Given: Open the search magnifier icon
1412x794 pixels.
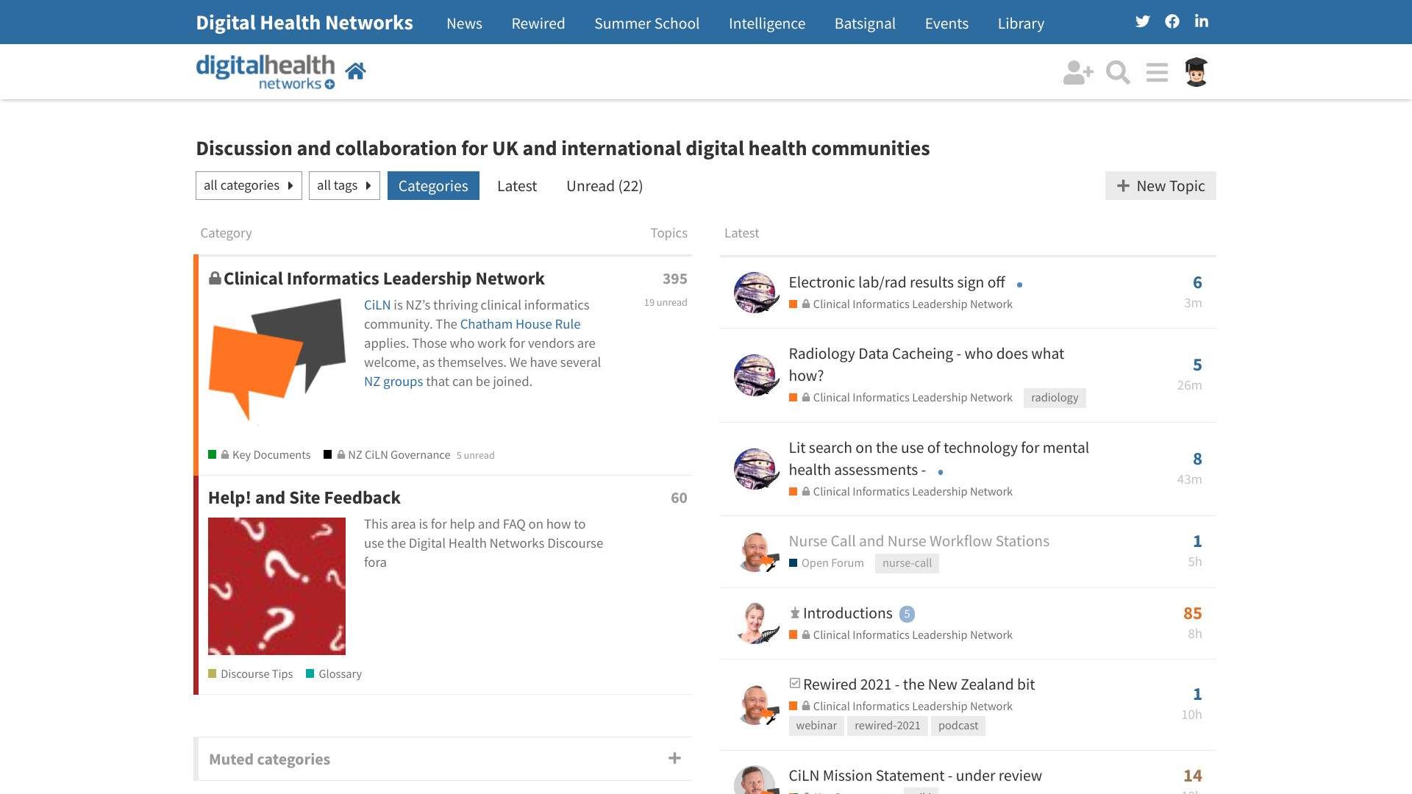Looking at the screenshot, I should pyautogui.click(x=1118, y=72).
